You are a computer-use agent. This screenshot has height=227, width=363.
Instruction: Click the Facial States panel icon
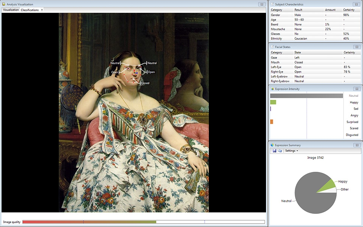[x=272, y=47]
